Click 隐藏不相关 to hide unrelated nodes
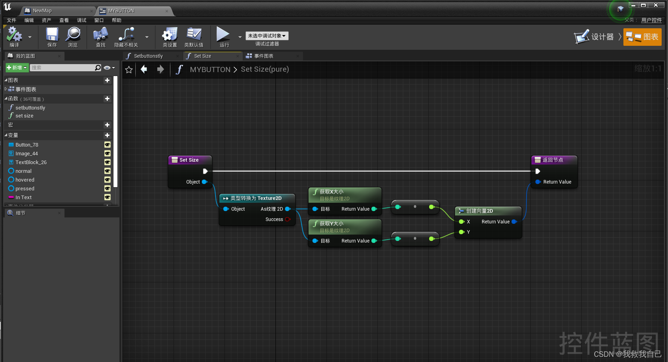 [x=126, y=37]
